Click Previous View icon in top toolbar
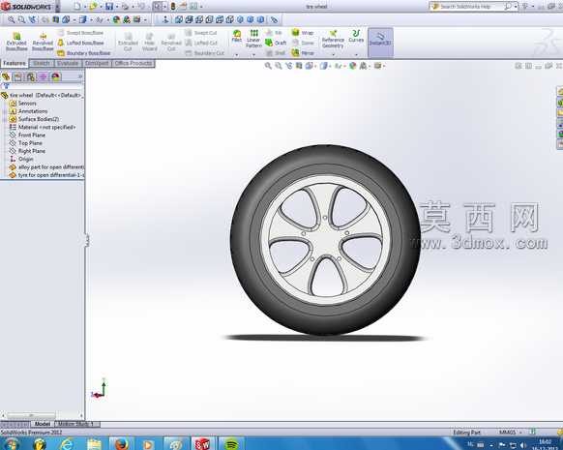 click(x=32, y=19)
